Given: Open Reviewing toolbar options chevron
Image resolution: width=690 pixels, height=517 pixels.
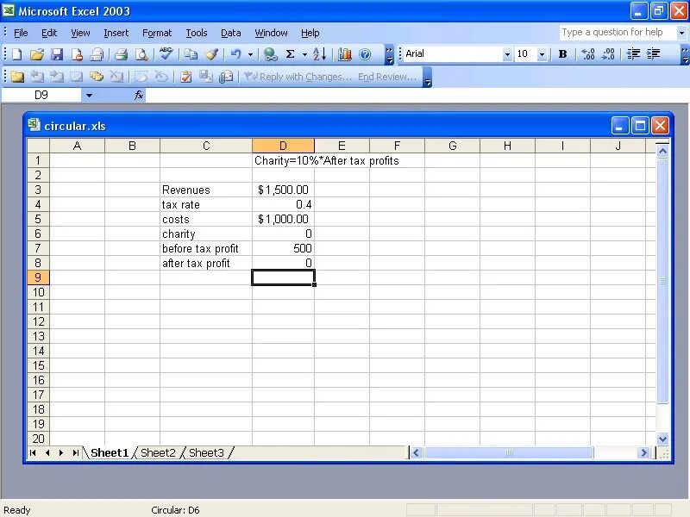Looking at the screenshot, I should pos(427,77).
